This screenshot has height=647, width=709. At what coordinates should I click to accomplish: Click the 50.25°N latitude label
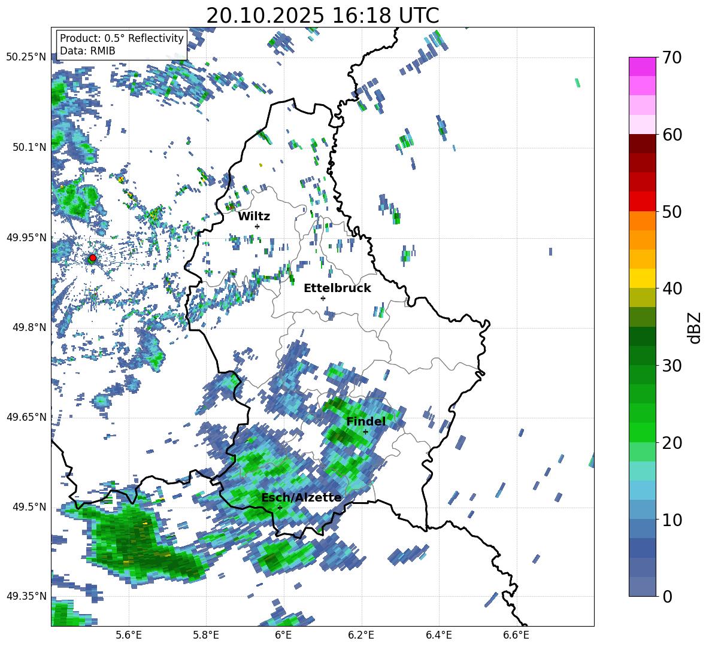point(26,57)
